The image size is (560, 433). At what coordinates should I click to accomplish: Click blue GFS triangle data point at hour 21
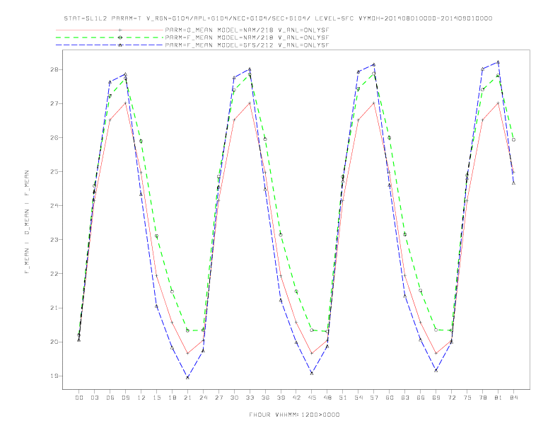point(187,377)
